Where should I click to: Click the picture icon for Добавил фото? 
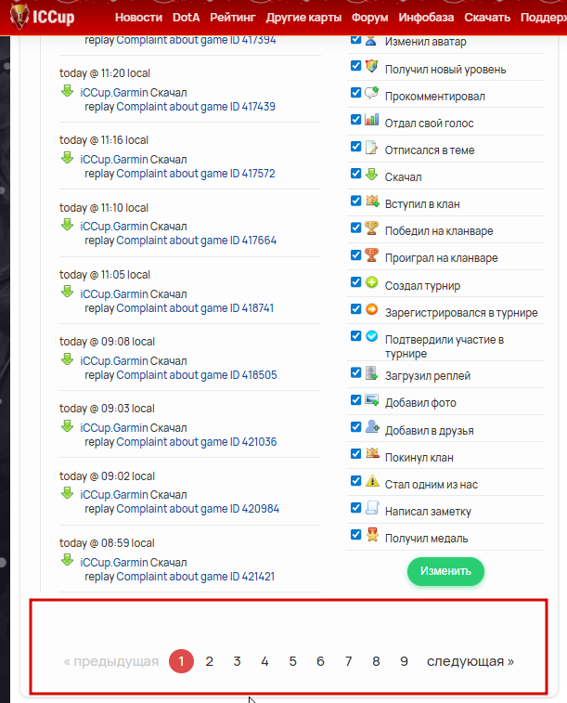372,400
